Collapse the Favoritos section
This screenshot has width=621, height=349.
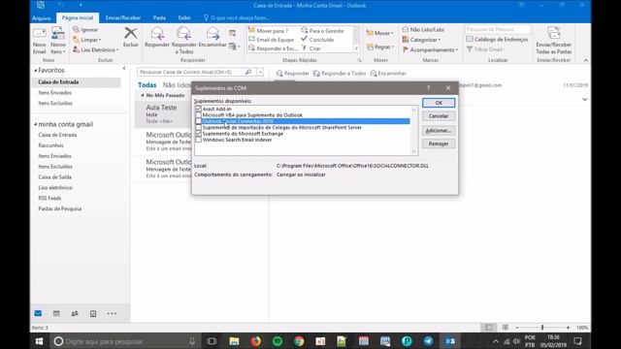pos(35,70)
